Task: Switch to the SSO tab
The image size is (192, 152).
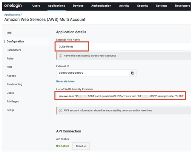Action: (9, 67)
